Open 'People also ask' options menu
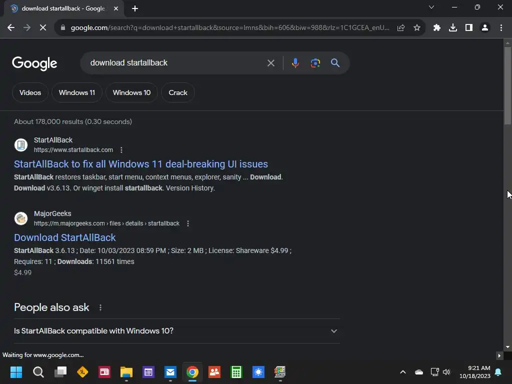The height and width of the screenshot is (384, 512). click(100, 307)
